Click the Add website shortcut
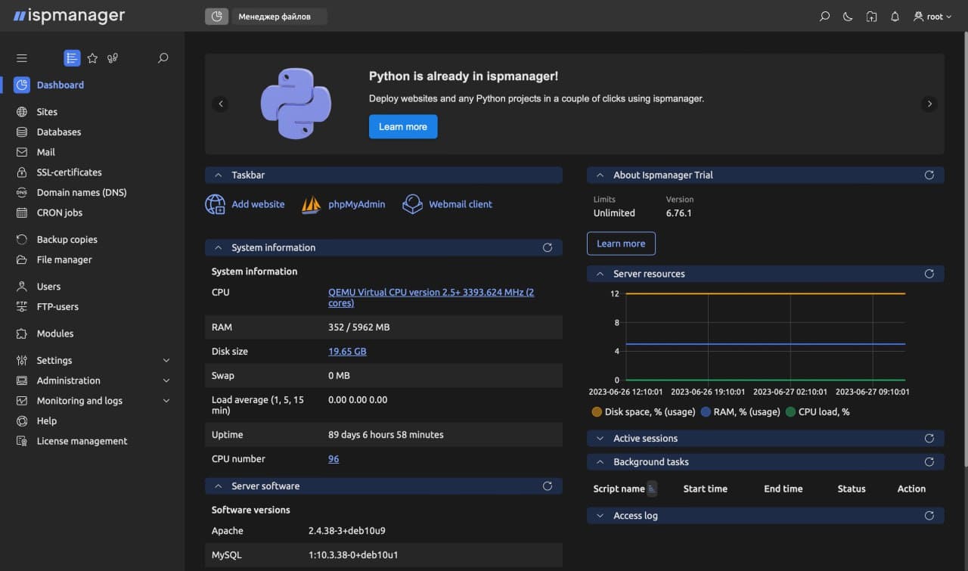968x571 pixels. [x=245, y=204]
